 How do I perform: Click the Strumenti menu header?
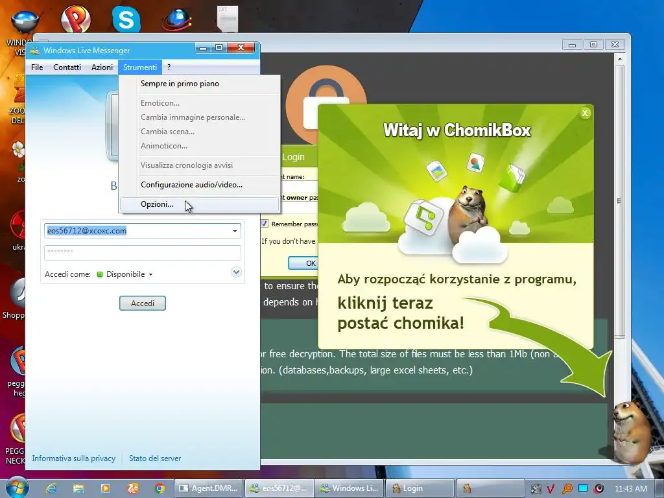(140, 67)
